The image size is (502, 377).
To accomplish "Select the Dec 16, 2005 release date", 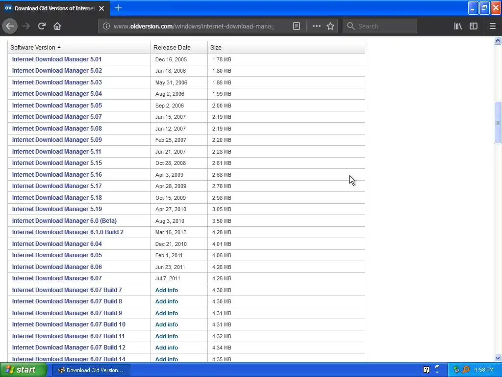I will point(171,59).
